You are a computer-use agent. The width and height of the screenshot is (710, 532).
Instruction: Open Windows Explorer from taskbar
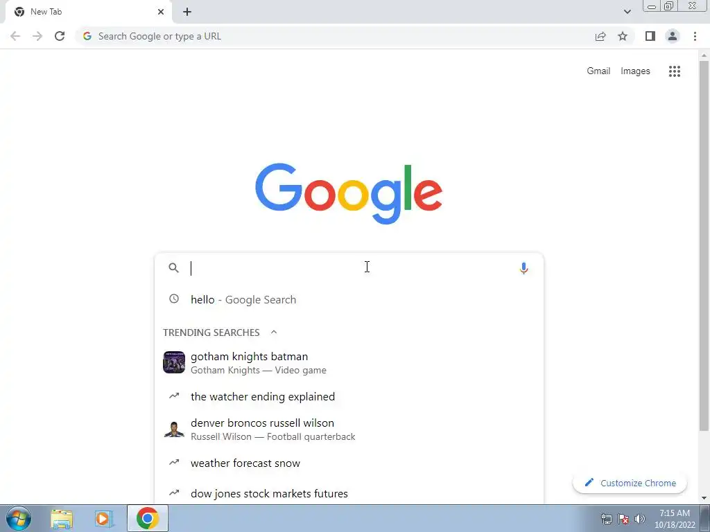tap(62, 518)
